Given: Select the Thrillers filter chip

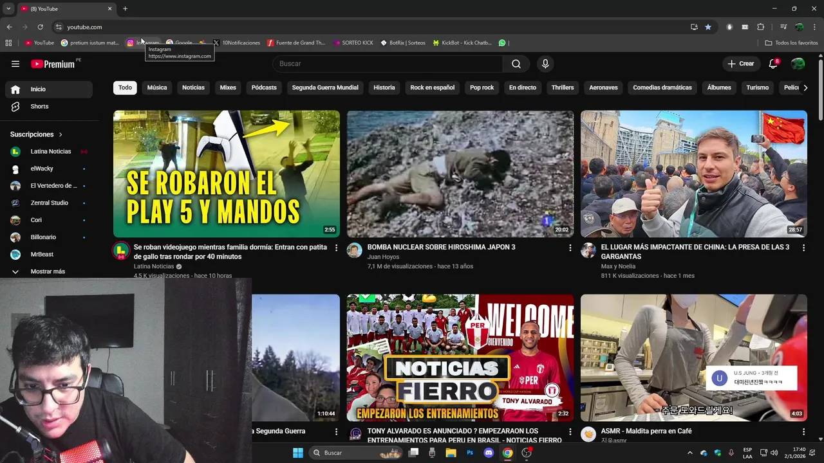Looking at the screenshot, I should pyautogui.click(x=563, y=87).
